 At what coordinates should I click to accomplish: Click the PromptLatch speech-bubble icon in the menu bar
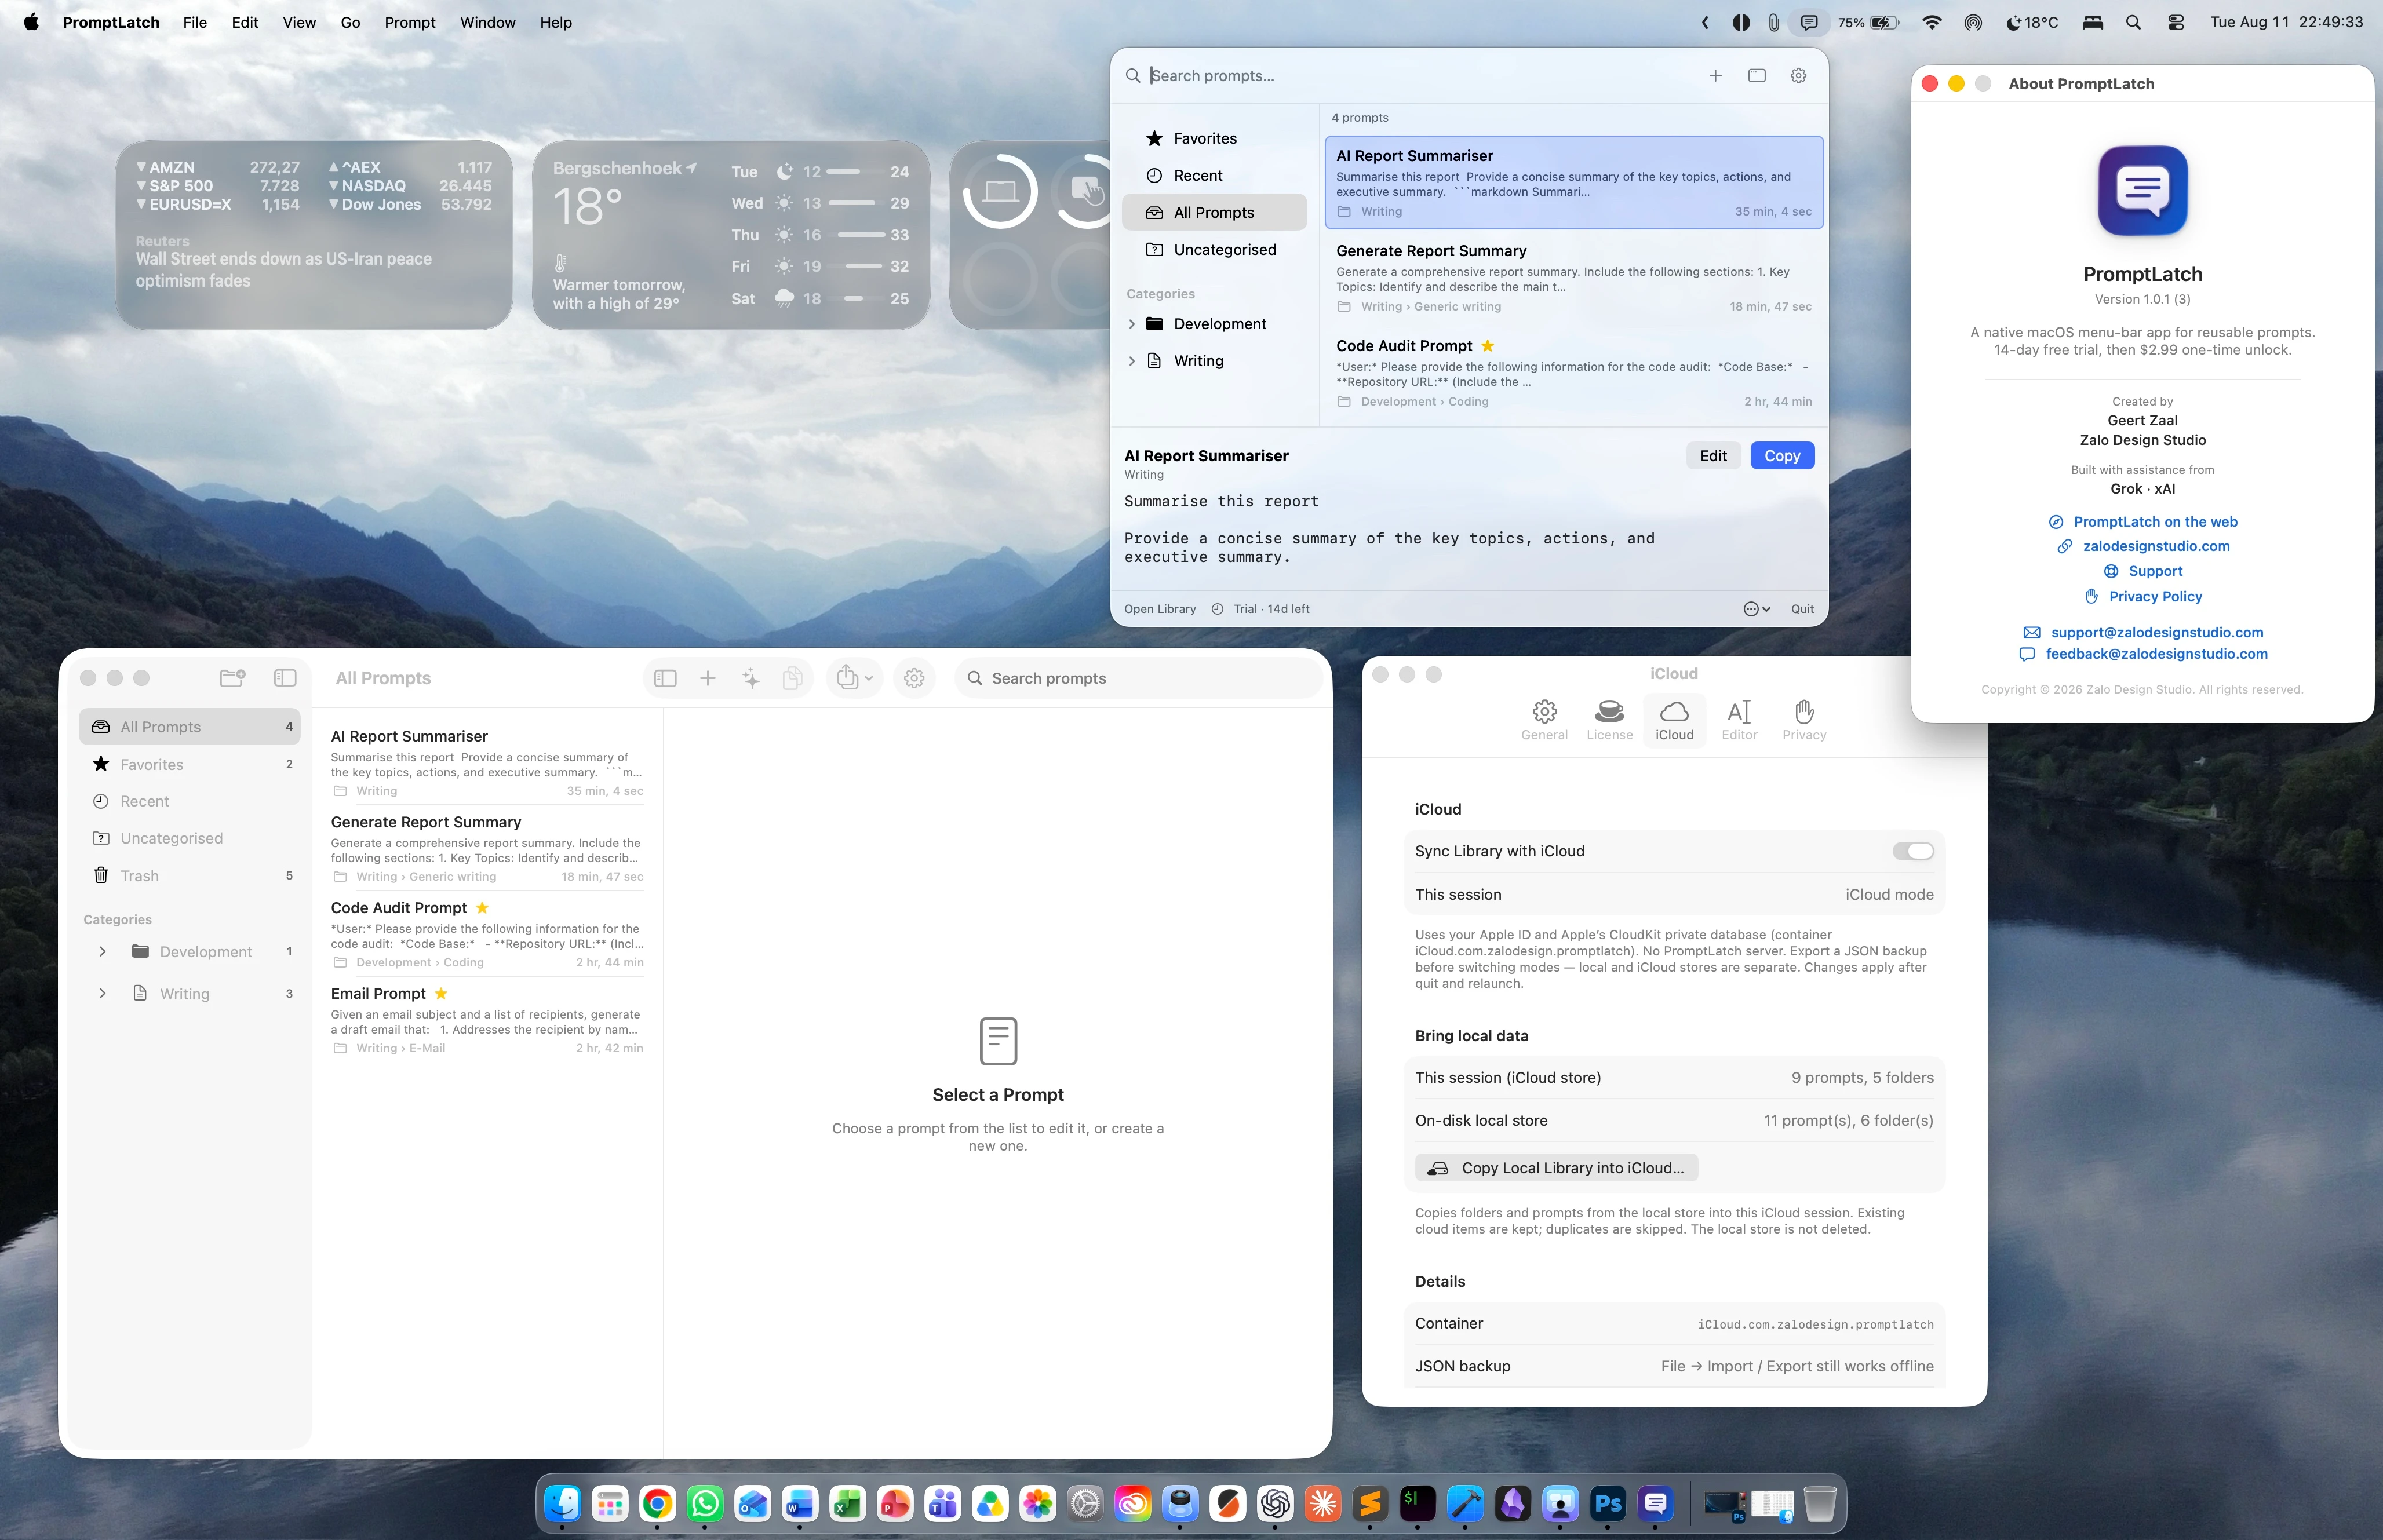click(1809, 22)
